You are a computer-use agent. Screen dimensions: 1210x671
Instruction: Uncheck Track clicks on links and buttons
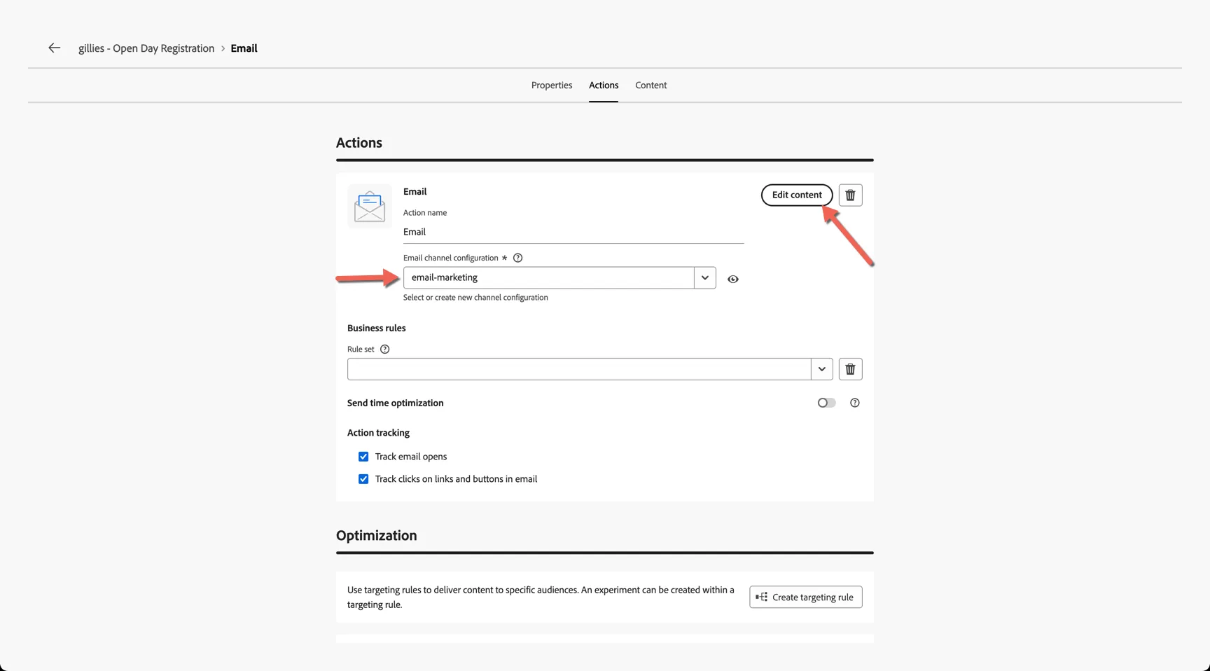[x=363, y=479]
